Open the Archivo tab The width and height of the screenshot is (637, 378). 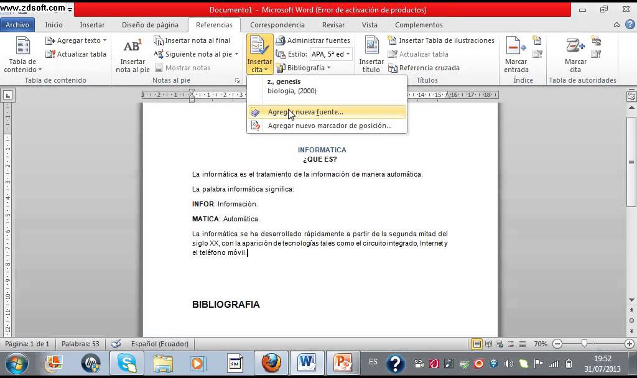coord(17,25)
